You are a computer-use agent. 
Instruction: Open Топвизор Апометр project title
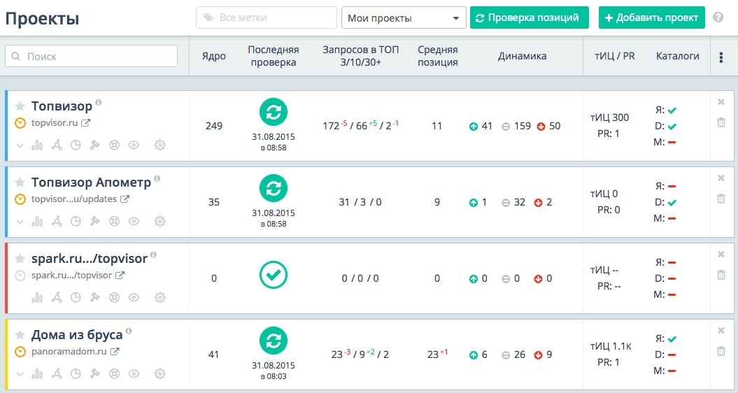92,183
